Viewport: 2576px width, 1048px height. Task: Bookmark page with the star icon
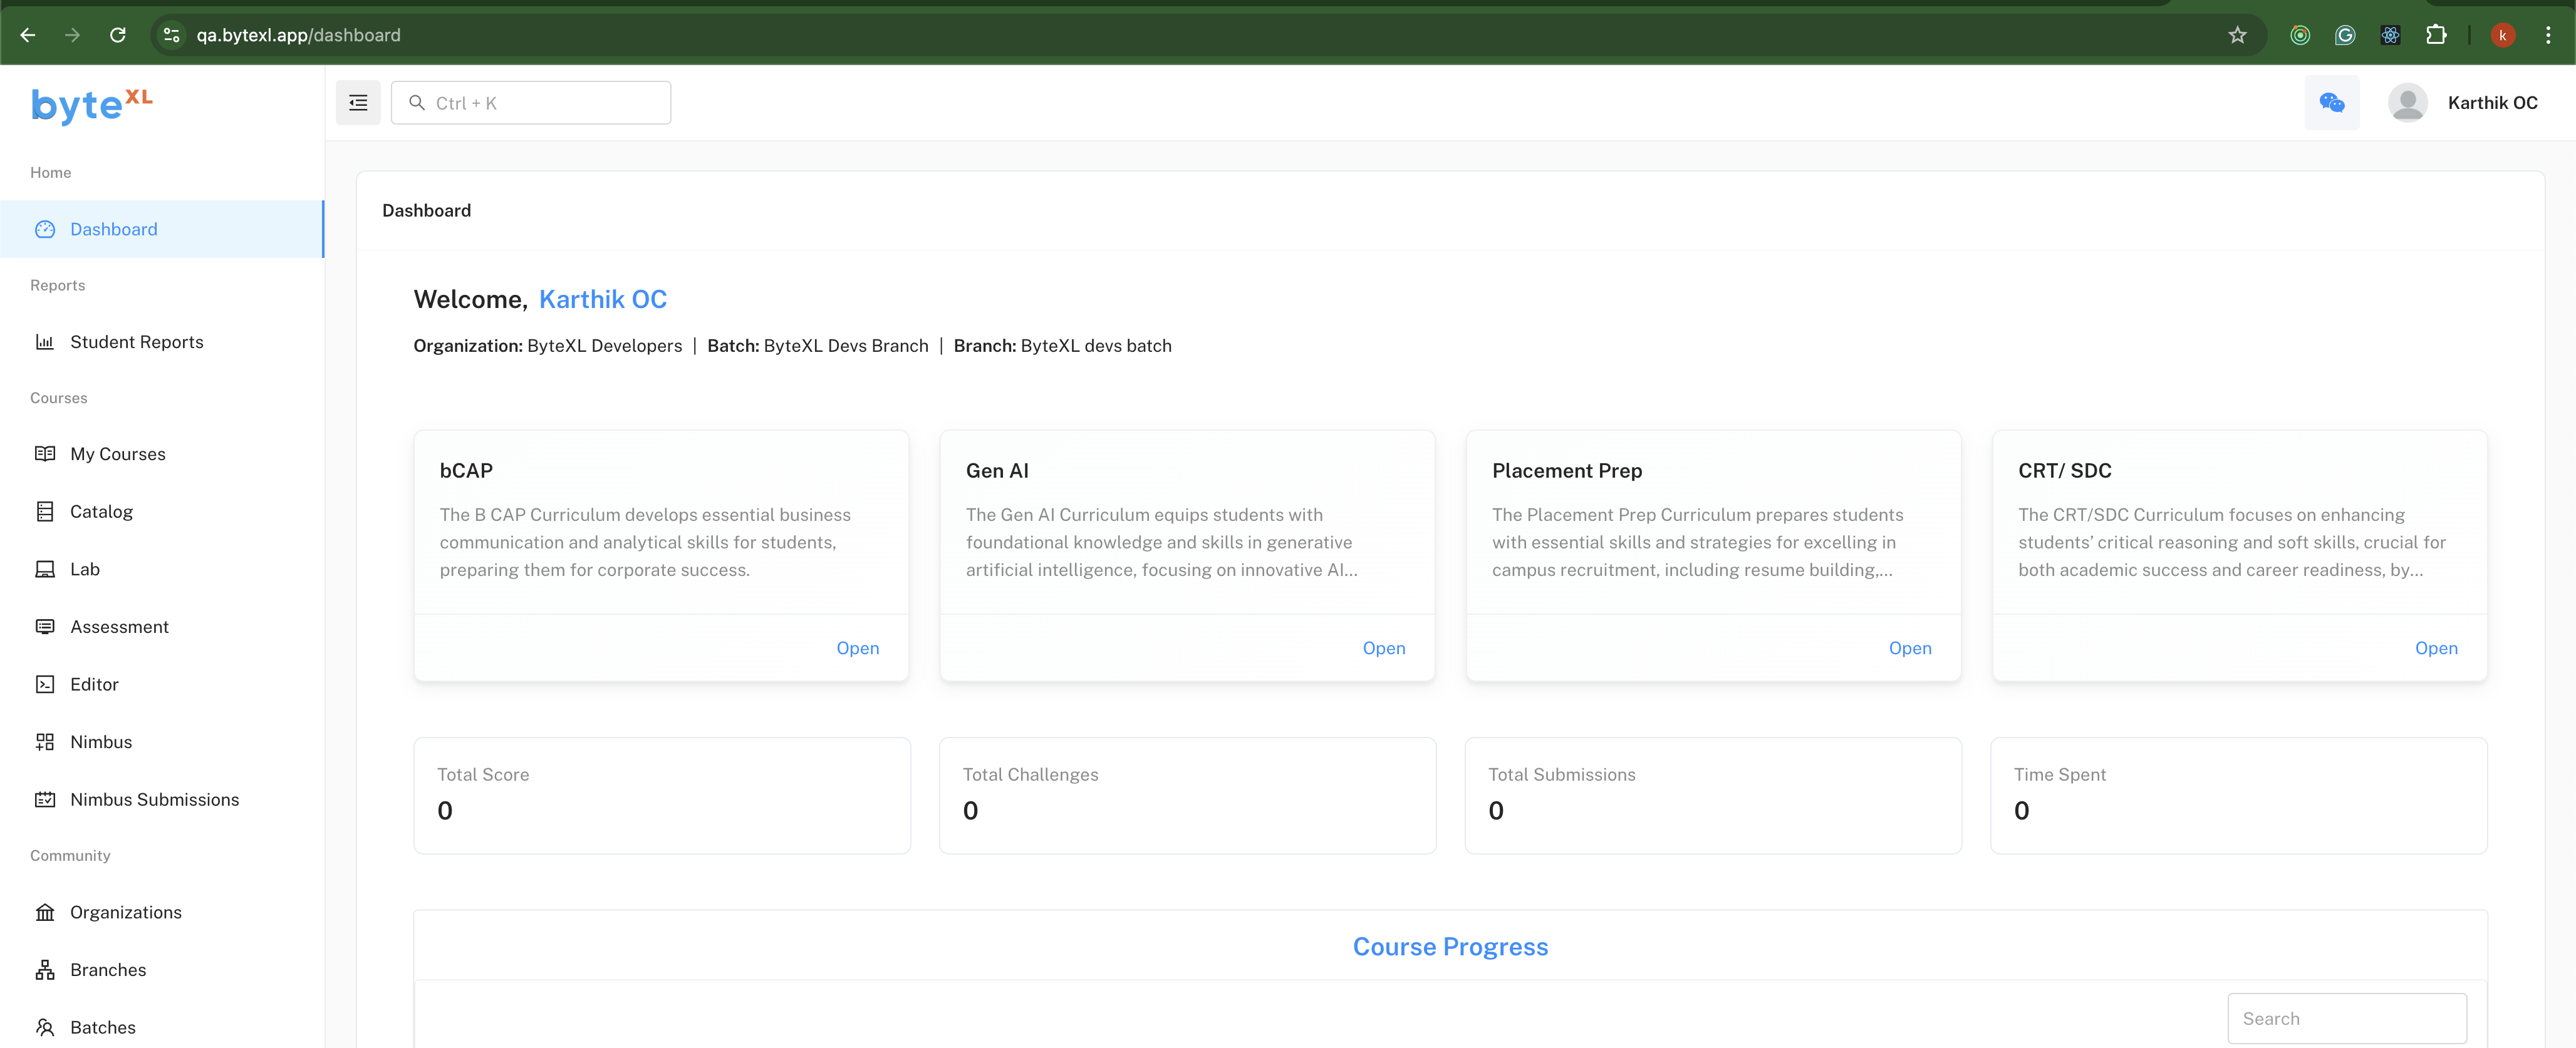point(2237,35)
